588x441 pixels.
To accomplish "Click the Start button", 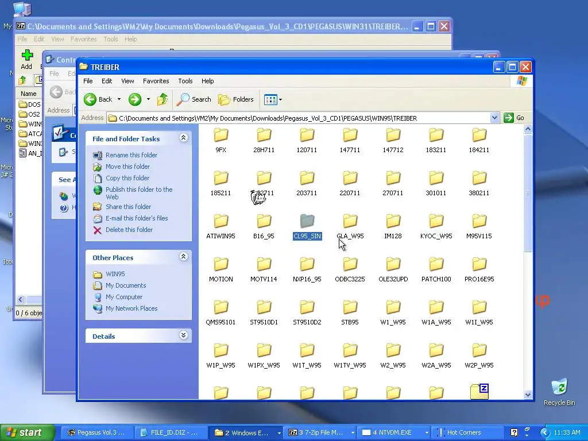I will click(27, 433).
